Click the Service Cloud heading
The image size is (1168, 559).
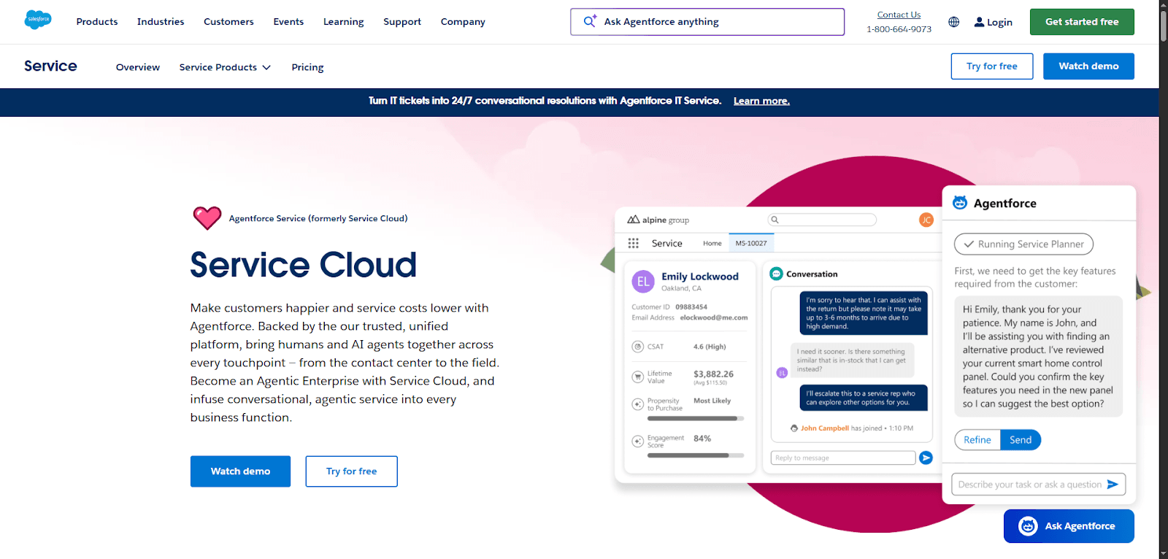[x=303, y=264]
